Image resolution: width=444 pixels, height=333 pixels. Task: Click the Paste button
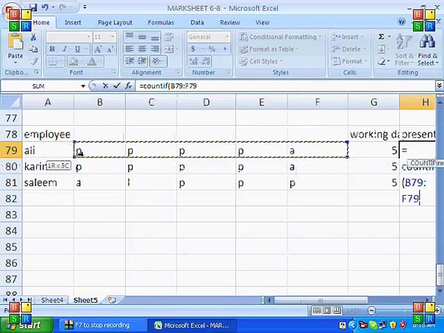tap(15, 48)
